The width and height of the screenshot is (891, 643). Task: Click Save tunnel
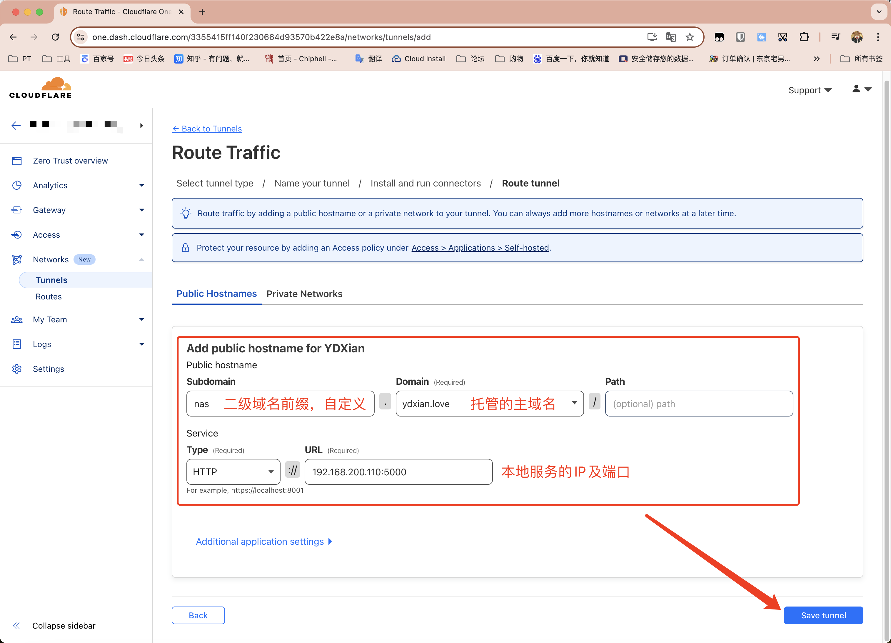[823, 615]
